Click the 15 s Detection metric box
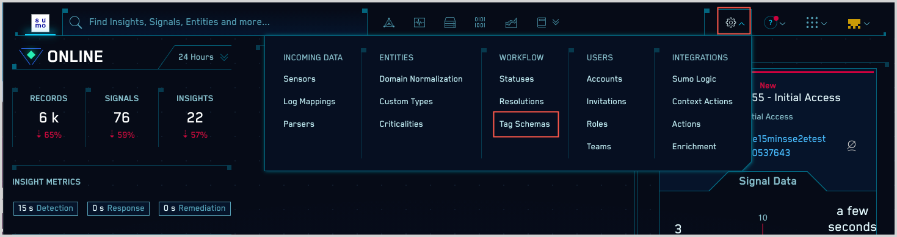This screenshot has height=237, width=897. click(x=46, y=208)
